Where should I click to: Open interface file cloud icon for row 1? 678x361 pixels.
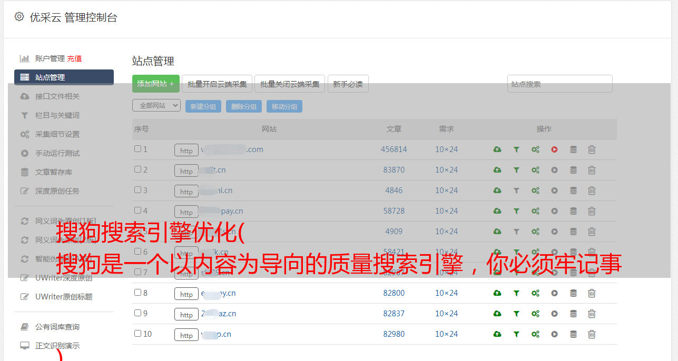click(497, 149)
